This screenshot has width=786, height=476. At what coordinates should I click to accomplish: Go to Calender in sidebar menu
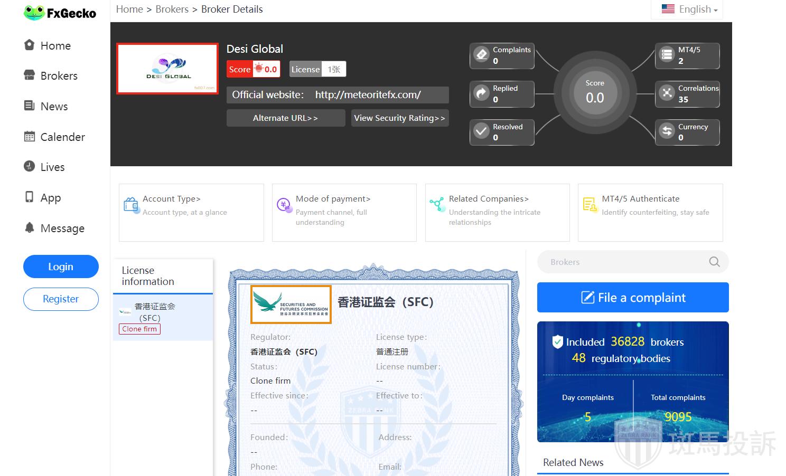pos(62,137)
